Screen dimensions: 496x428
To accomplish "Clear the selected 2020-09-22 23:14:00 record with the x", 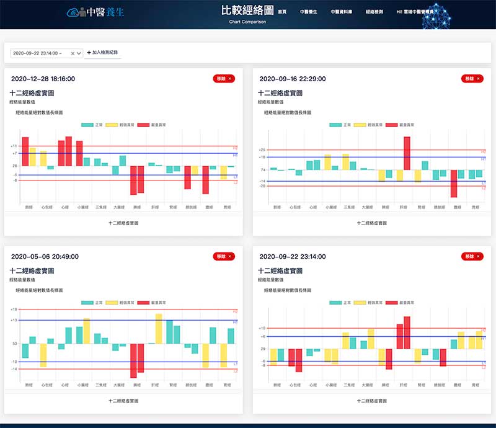I will pyautogui.click(x=73, y=53).
